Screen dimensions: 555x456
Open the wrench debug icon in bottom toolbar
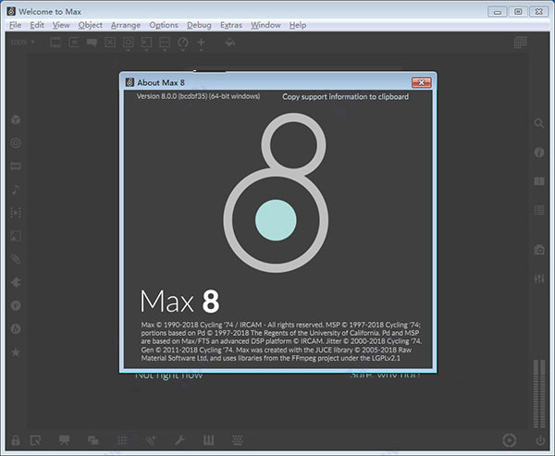(x=179, y=440)
